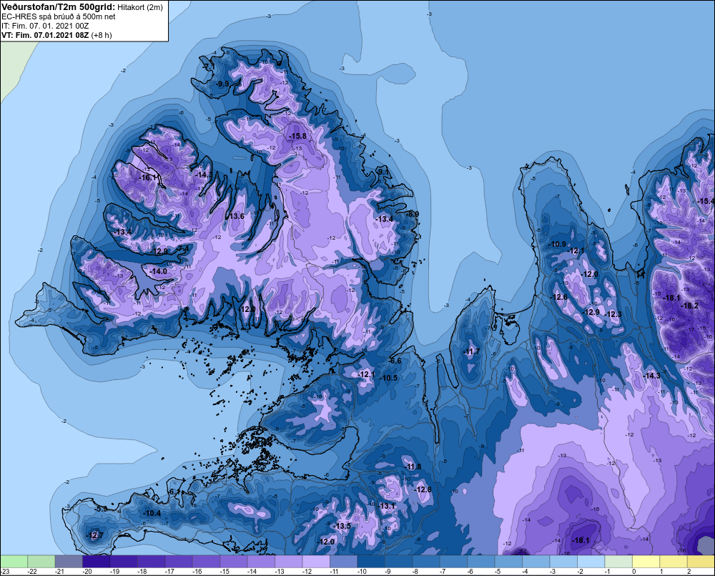Click the -10.5 temperature label

click(x=390, y=378)
